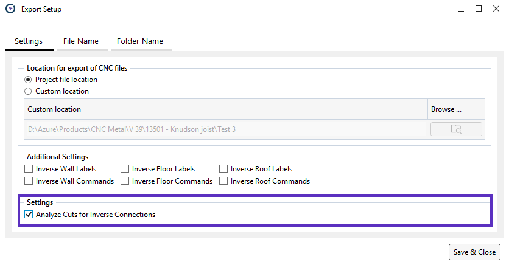Toggle Inverse Roof Commands

pos(223,181)
